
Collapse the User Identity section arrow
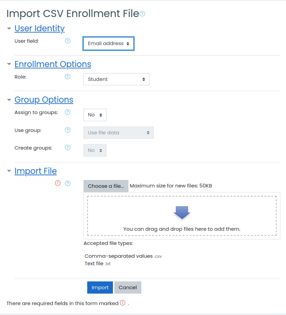[x=9, y=28]
